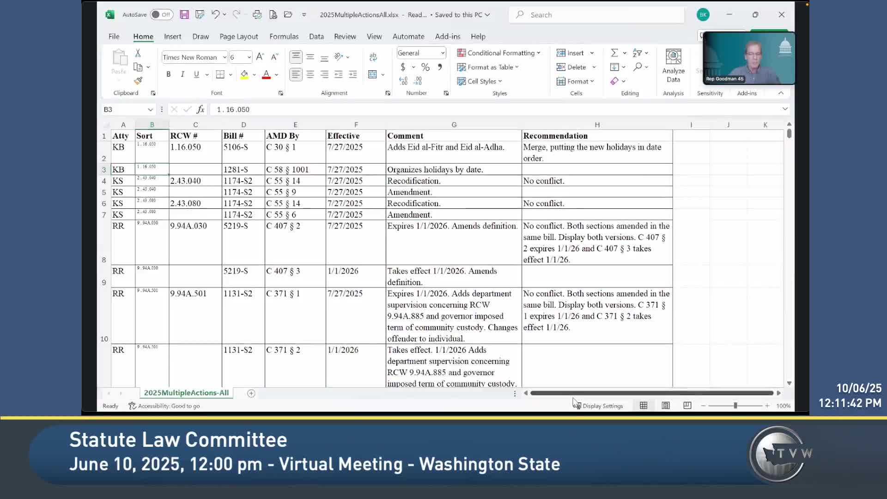Click the Increase Font Size icon

(x=260, y=57)
